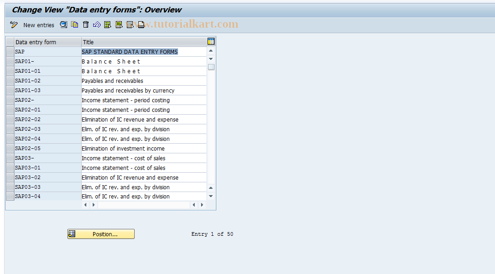Viewport: 495px width, 274px height.
Task: Click Elimination of IC revenue title for SAP02-02
Action: tap(144, 119)
